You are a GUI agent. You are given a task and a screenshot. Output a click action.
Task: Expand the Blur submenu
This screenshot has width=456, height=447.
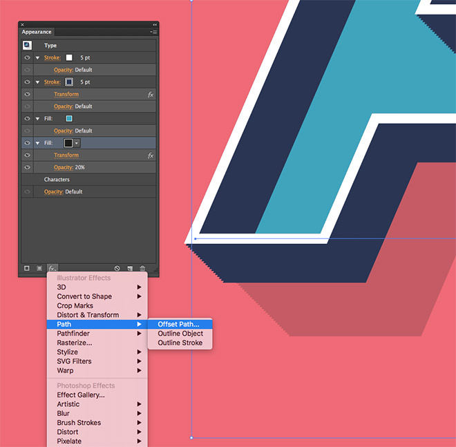(x=97, y=414)
